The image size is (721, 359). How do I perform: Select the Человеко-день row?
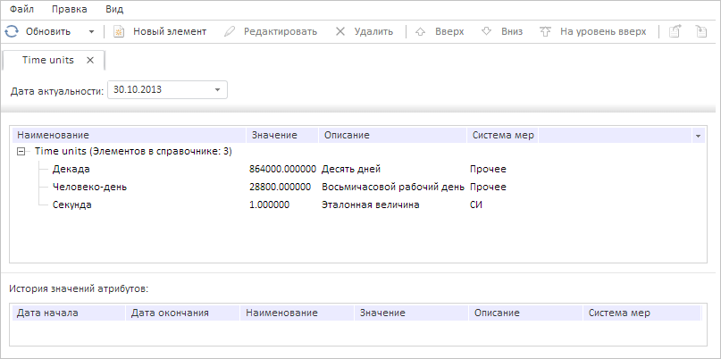[92, 187]
